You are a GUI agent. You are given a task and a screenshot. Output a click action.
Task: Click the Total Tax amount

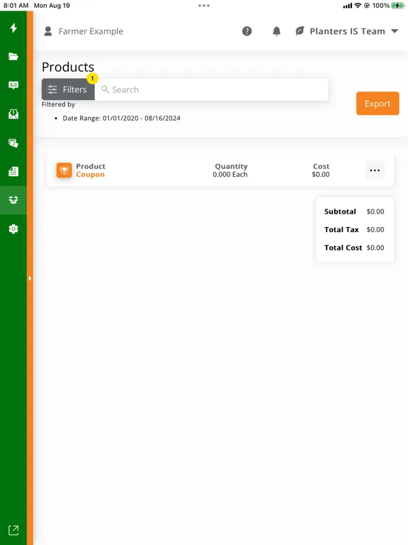pyautogui.click(x=375, y=230)
